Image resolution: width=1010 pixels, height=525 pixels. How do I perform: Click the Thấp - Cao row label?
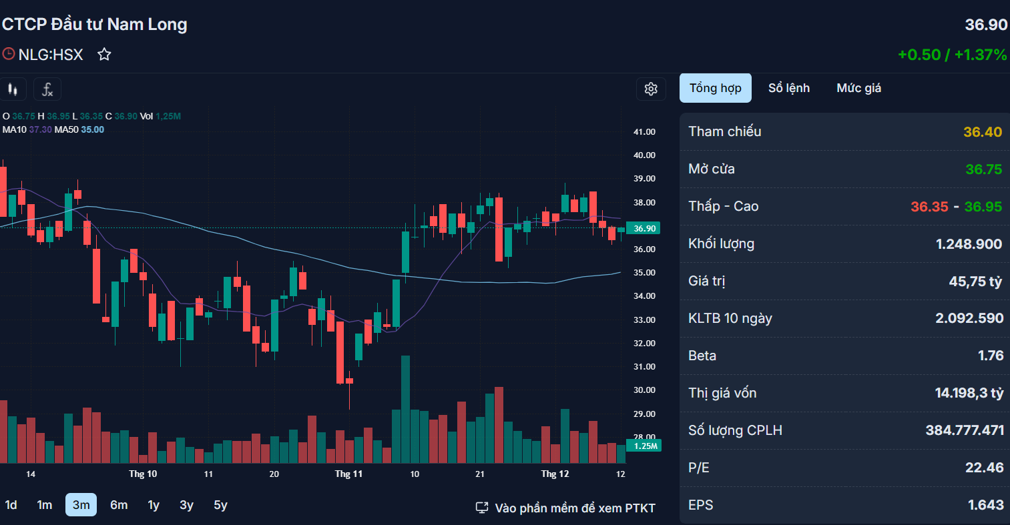click(x=724, y=206)
